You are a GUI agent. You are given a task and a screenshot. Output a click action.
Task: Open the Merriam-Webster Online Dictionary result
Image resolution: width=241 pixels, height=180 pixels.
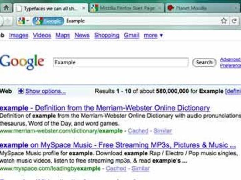(105, 108)
